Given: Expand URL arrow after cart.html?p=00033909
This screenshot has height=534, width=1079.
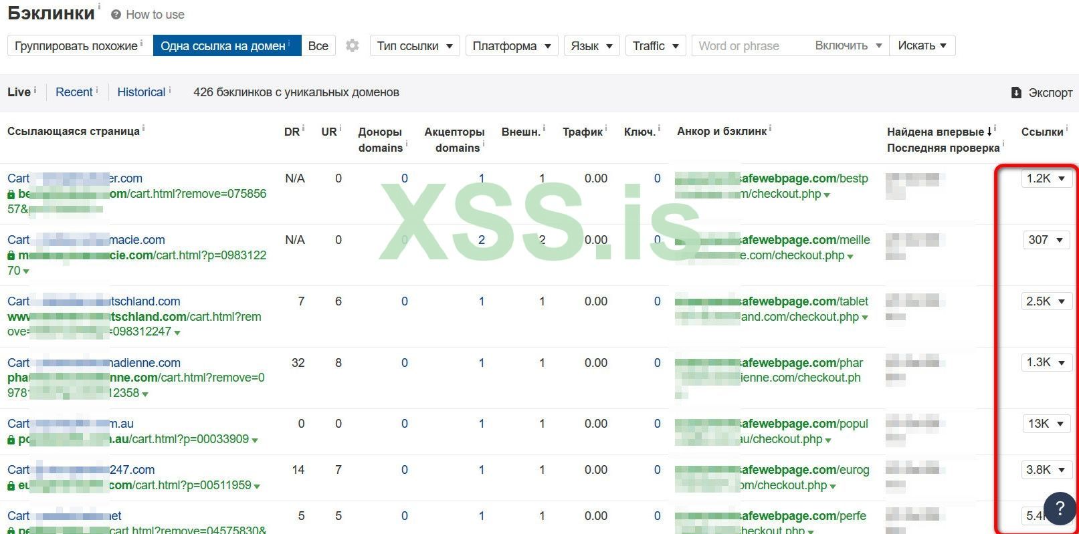Looking at the screenshot, I should [255, 440].
